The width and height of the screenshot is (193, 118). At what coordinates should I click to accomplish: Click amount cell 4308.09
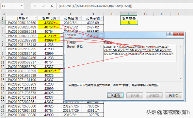pos(93,23)
